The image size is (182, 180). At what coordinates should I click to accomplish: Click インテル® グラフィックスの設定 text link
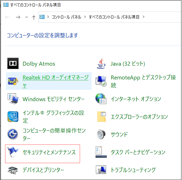53,117
